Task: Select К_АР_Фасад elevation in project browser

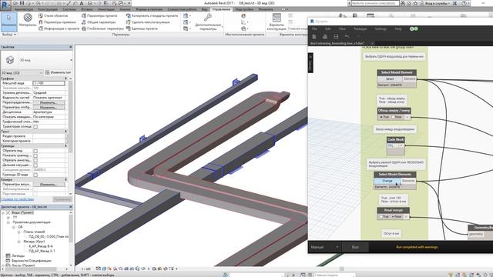Action: pos(41,246)
